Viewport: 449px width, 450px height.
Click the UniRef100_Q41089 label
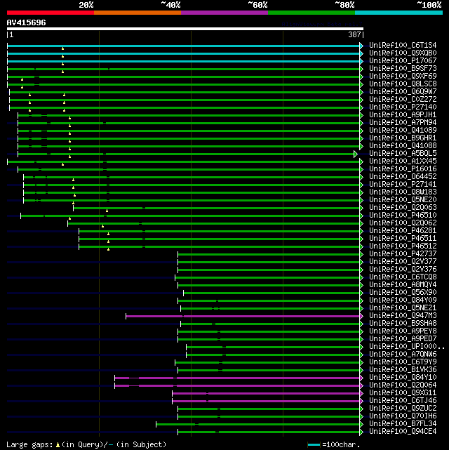coord(403,131)
